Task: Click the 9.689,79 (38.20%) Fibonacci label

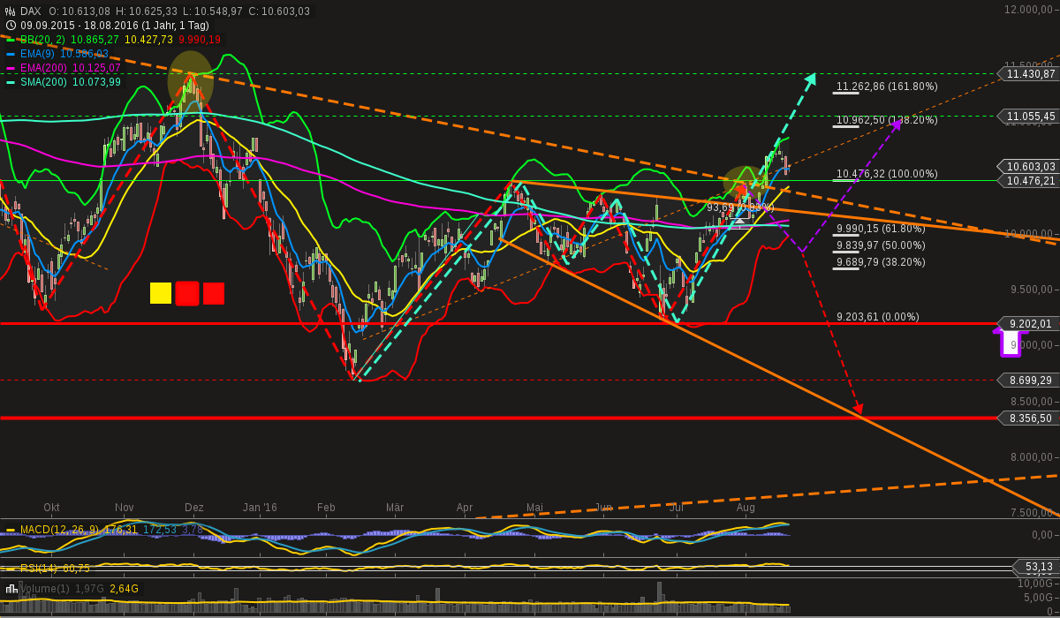Action: click(x=881, y=262)
